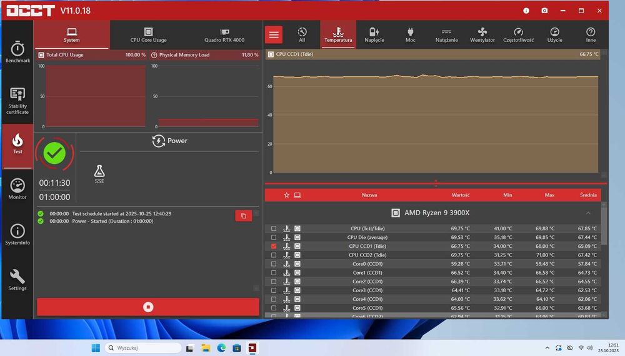Check the Core1 (CCD1) checkbox
Screen dimensions: 625x356
[274, 273]
